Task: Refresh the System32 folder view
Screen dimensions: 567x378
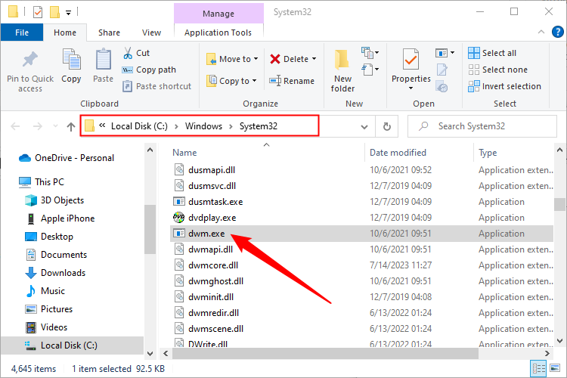Action: pyautogui.click(x=386, y=126)
